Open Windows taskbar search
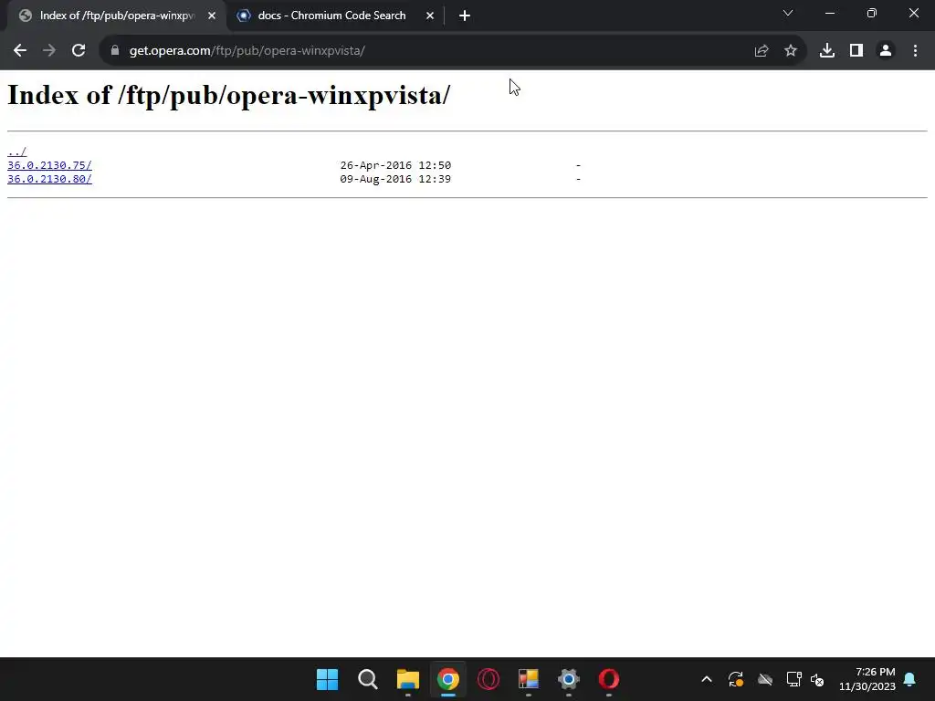 pos(367,679)
